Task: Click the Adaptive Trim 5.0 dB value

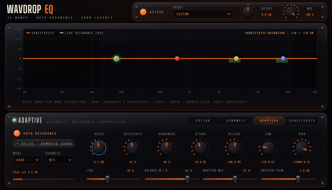Action: click(x=305, y=171)
